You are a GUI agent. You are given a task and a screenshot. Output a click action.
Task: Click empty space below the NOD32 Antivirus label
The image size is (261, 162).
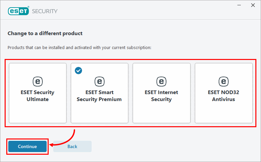pyautogui.click(x=223, y=113)
